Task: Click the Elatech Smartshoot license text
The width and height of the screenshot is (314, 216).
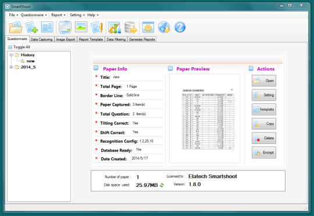Action: tap(213, 177)
